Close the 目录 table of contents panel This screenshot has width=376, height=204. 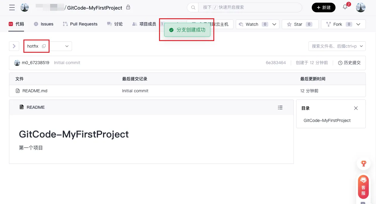coord(356,108)
